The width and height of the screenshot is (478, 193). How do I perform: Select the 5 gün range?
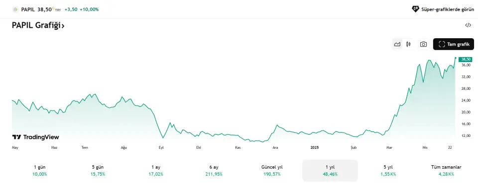[98, 171]
